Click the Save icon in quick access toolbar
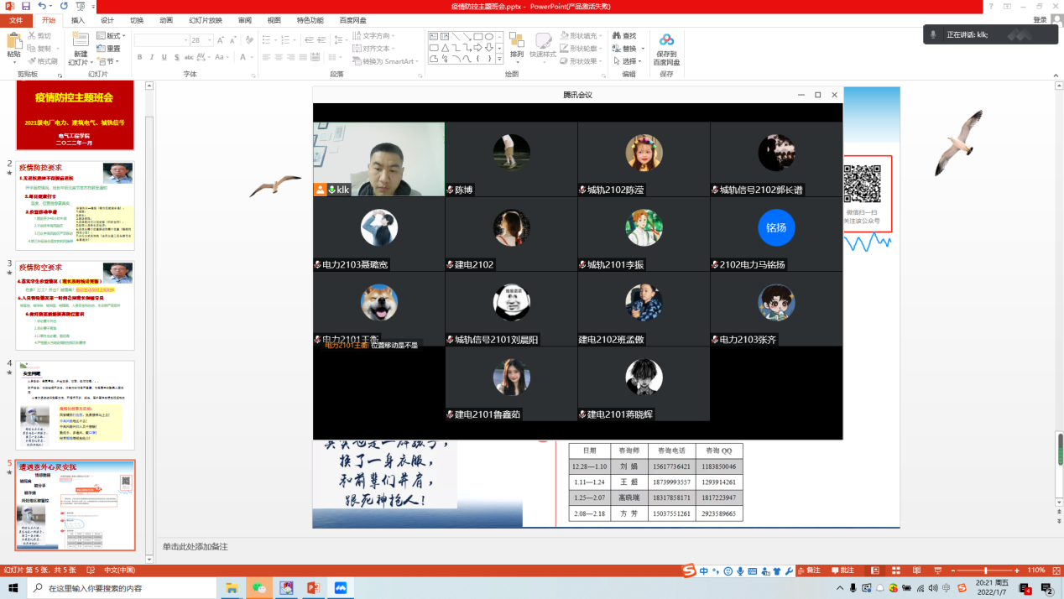Image resolution: width=1064 pixels, height=599 pixels. pyautogui.click(x=25, y=6)
